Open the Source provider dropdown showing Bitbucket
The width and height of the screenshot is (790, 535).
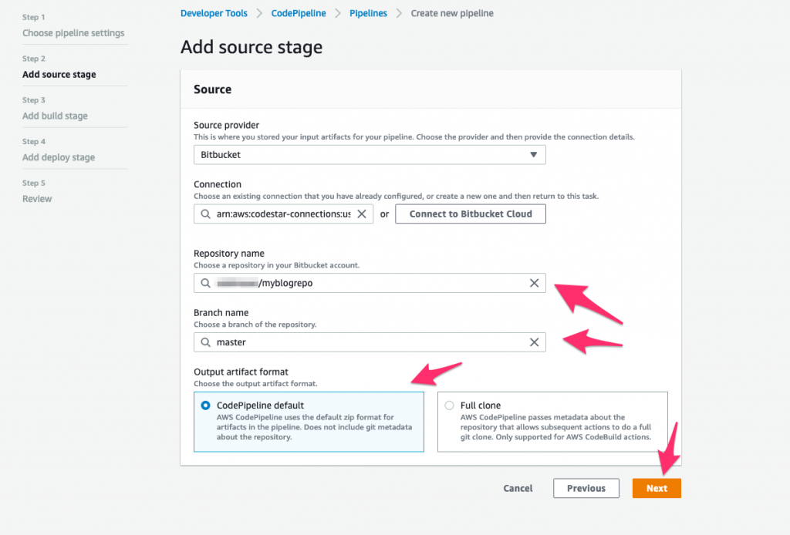click(370, 154)
